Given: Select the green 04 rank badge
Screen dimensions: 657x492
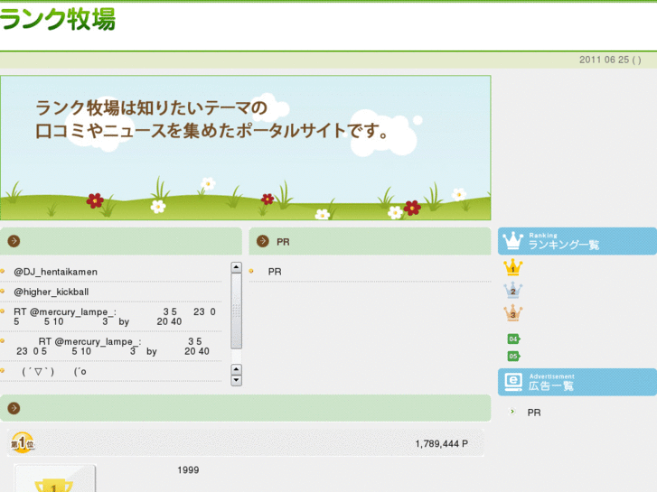Looking at the screenshot, I should (513, 339).
